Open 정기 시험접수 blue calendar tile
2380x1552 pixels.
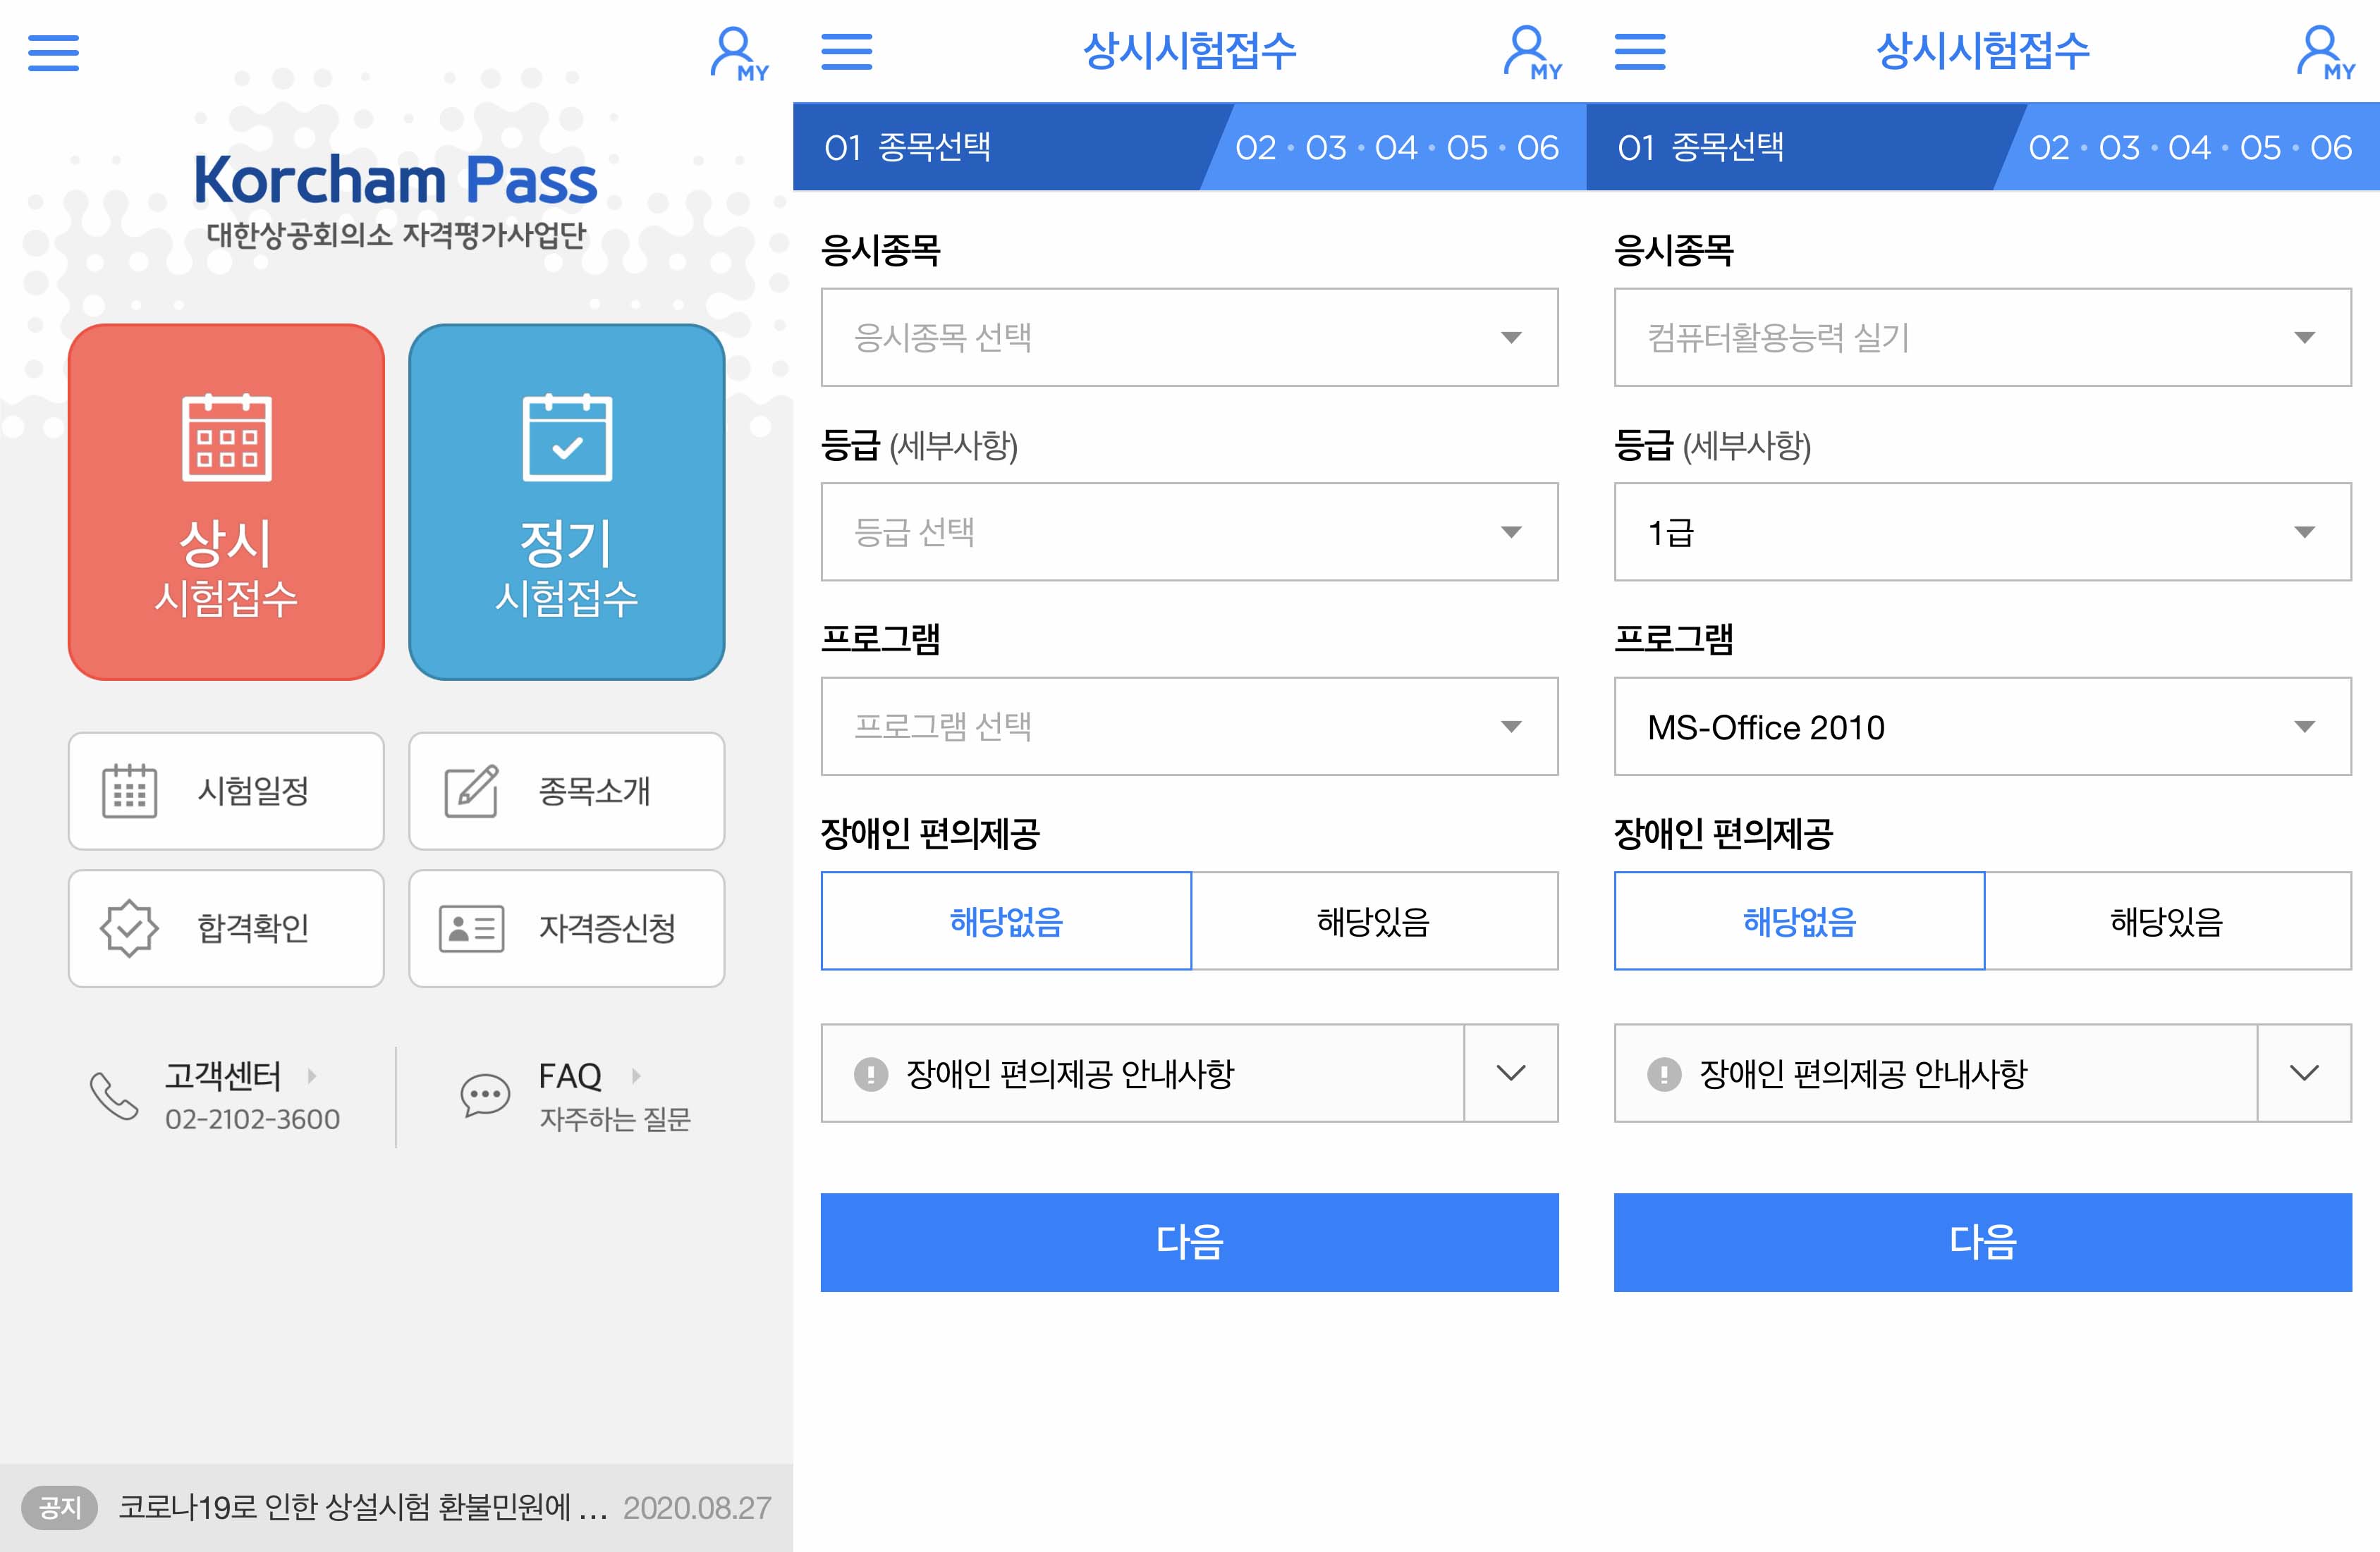[x=566, y=502]
